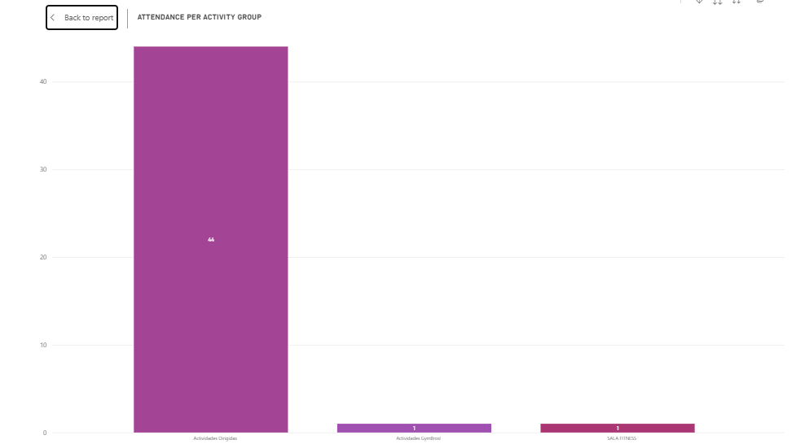The width and height of the screenshot is (796, 444).
Task: Click the rightmost icon in the visual header
Action: click(x=760, y=2)
